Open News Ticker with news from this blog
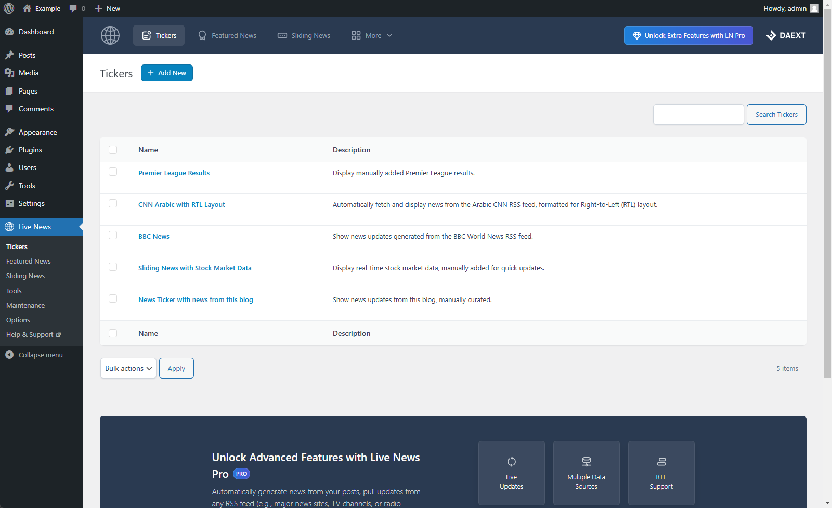 point(196,299)
